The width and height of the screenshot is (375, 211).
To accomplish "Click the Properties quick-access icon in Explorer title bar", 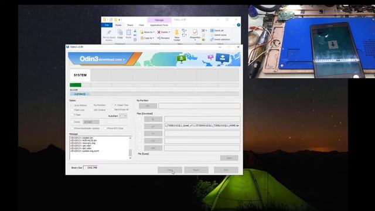I will (111, 19).
